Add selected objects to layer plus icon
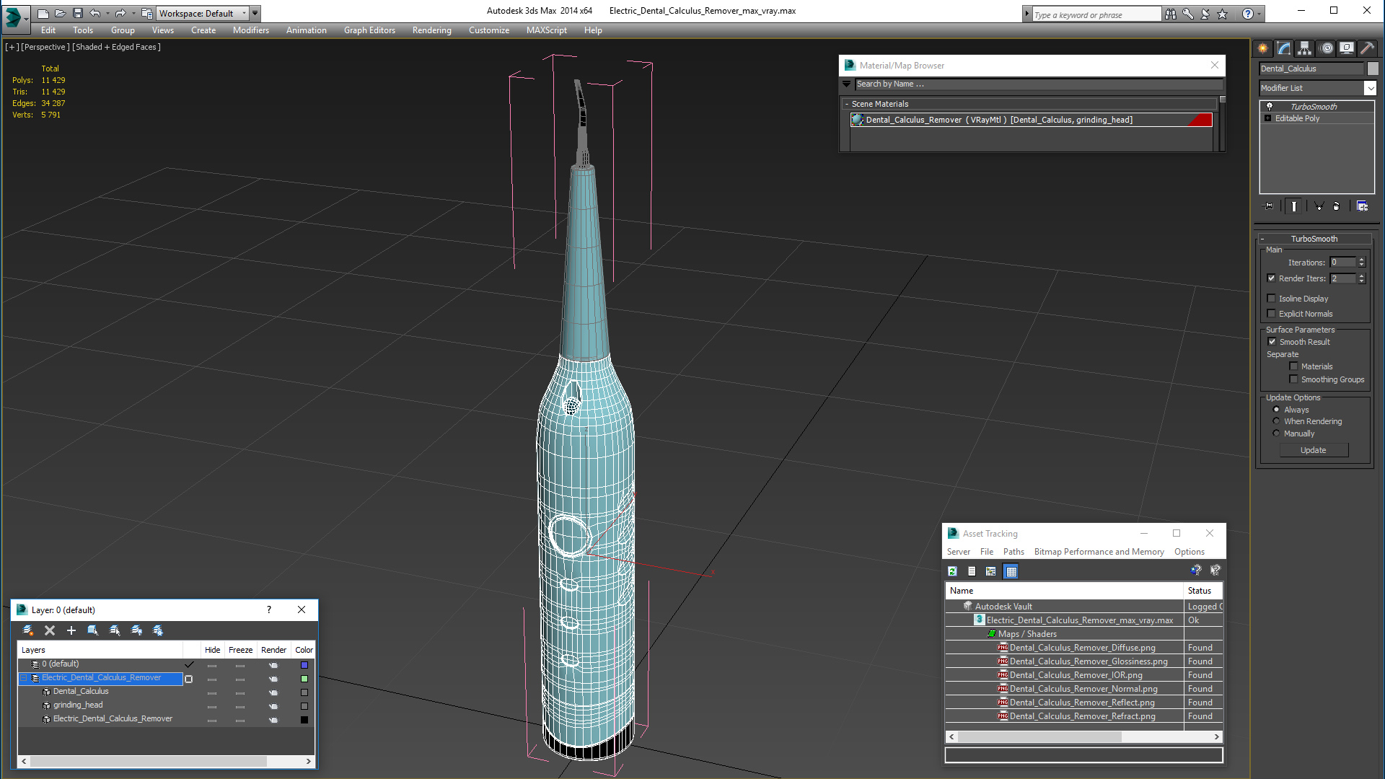Viewport: 1385px width, 779px height. pyautogui.click(x=71, y=630)
